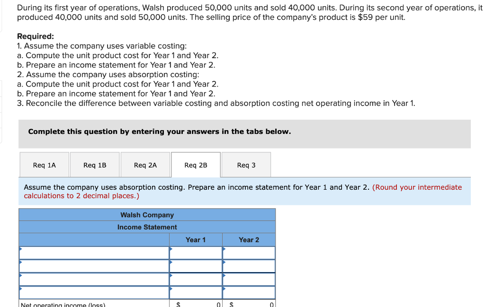
Task: Click the fourth row Year 1 cell
Action: (x=195, y=292)
